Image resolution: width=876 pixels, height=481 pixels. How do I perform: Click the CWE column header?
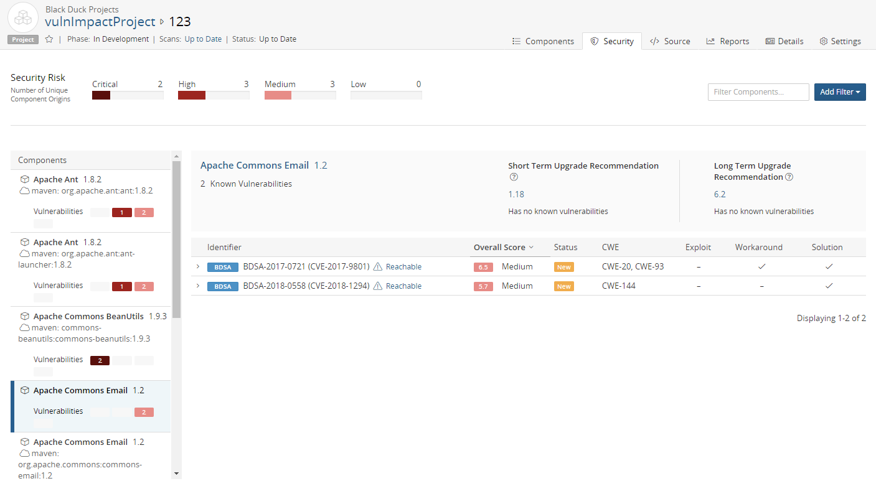click(610, 248)
